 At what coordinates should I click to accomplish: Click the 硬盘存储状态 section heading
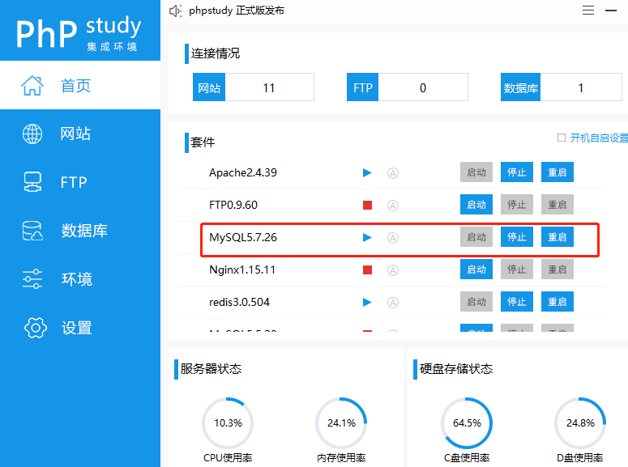455,368
